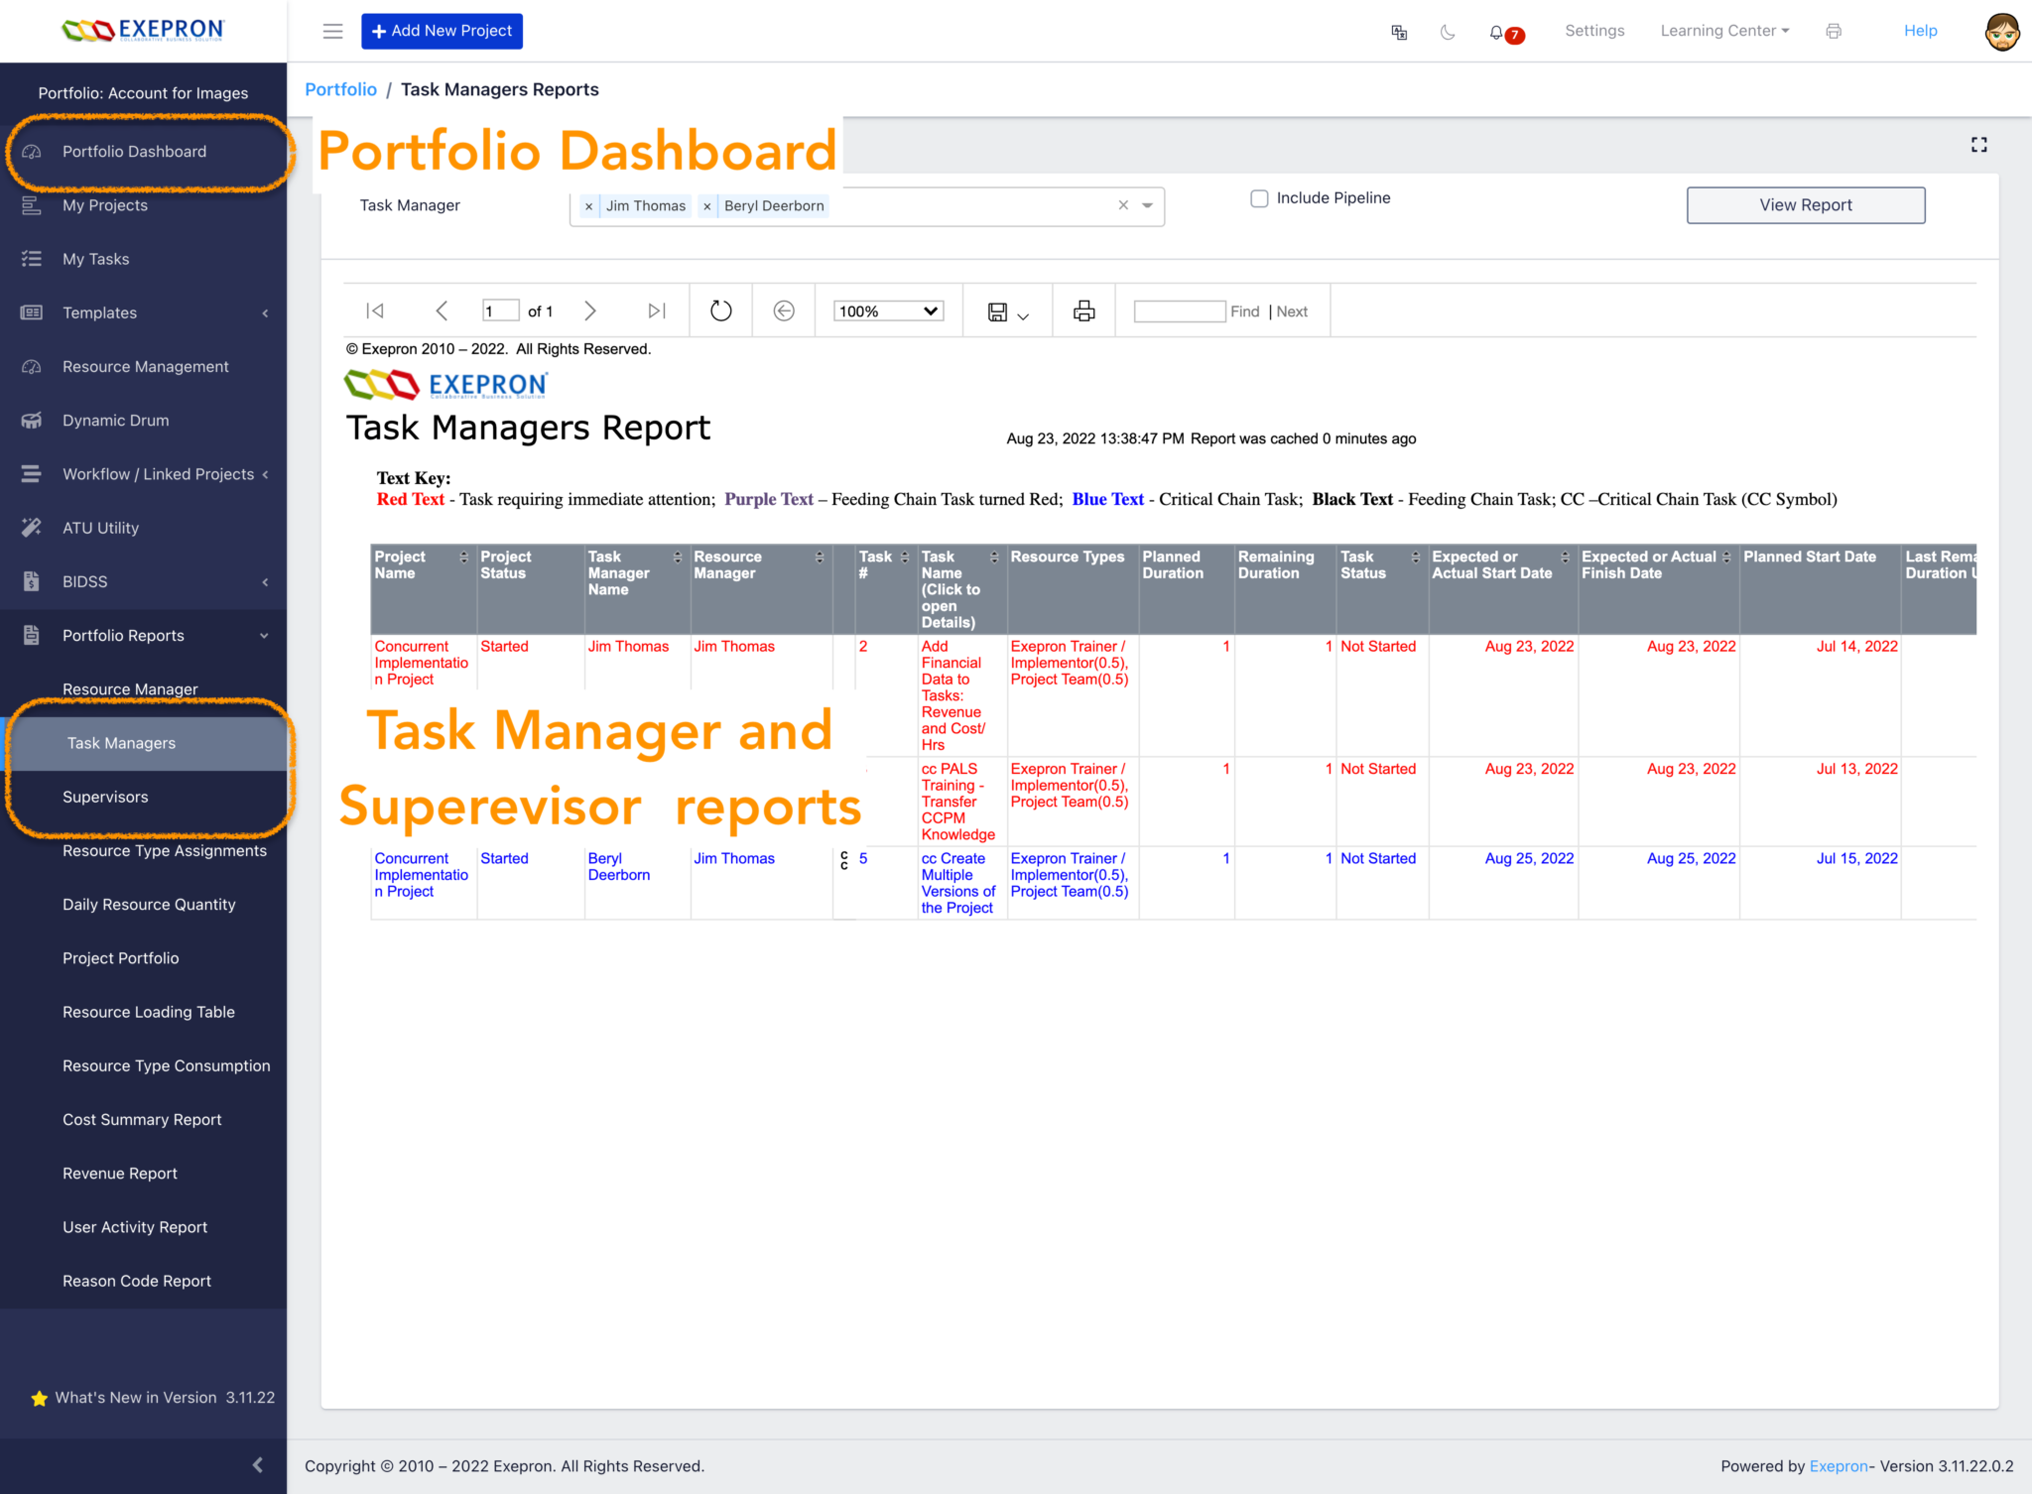This screenshot has width=2032, height=1494.
Task: Sort by Resource Manager column
Action: [820, 558]
